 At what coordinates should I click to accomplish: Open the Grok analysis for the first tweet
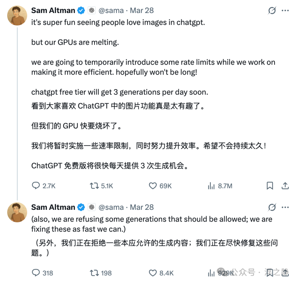pos(272,10)
